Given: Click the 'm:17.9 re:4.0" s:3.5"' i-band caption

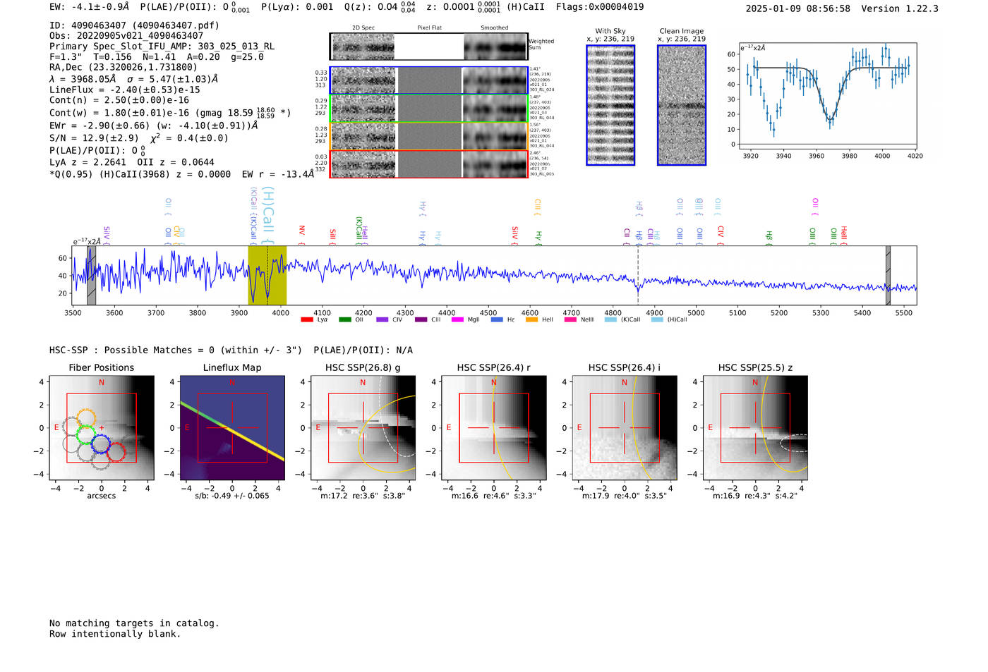Looking at the screenshot, I should coord(625,496).
